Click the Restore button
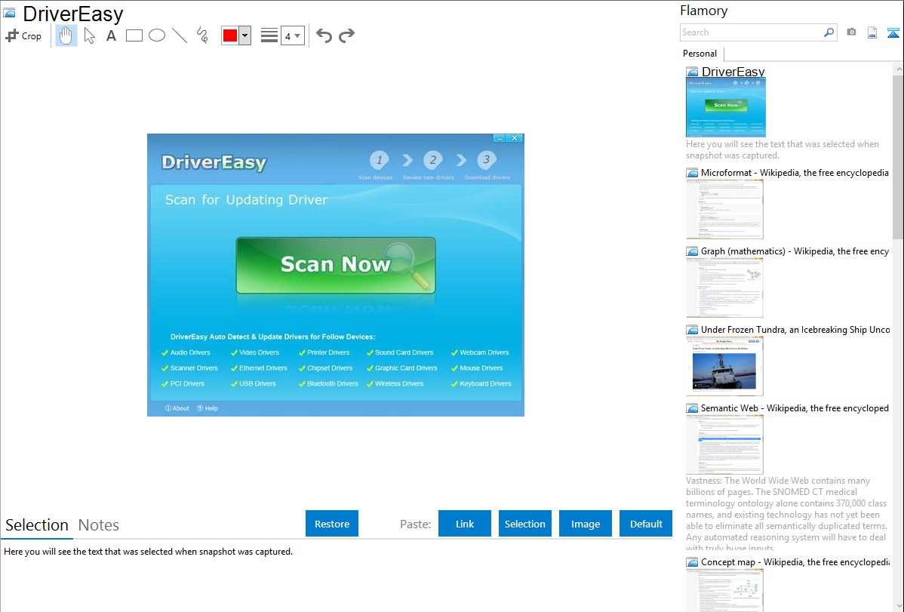 tap(332, 524)
